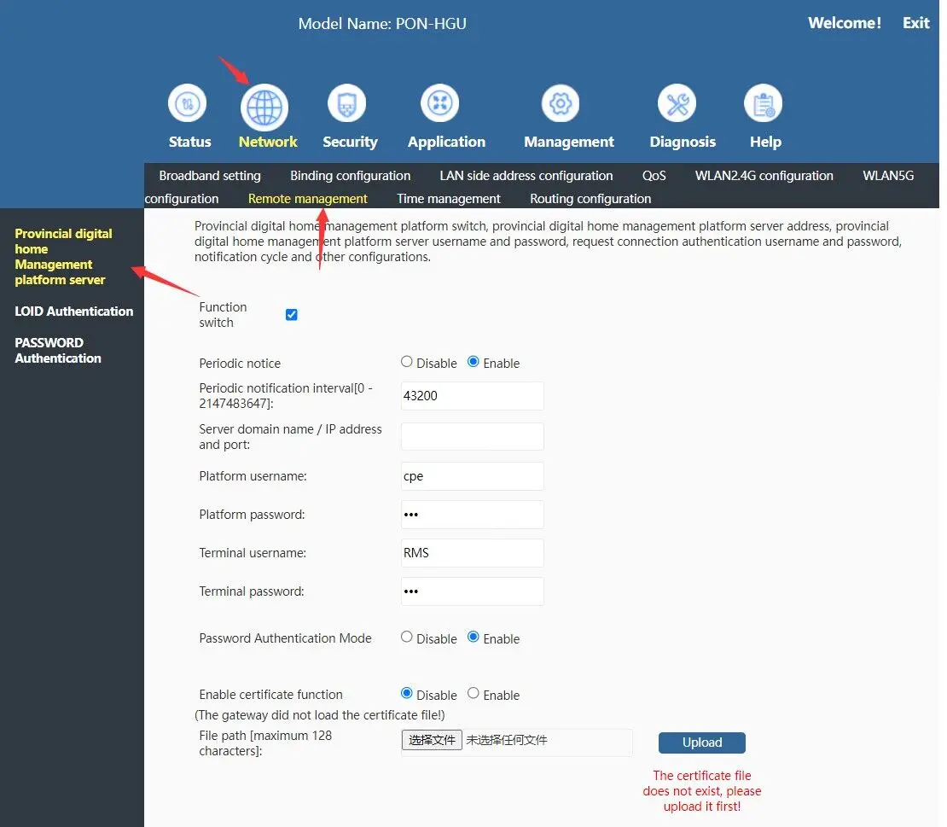
Task: Switch to the QoS submenu tab
Action: (x=654, y=176)
